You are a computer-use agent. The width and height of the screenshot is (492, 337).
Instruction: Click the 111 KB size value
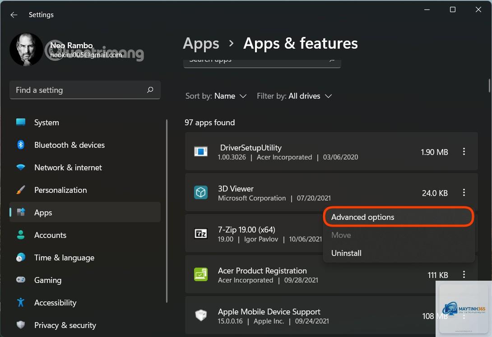coord(438,275)
